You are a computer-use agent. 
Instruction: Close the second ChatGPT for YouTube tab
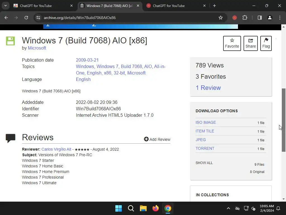[204, 6]
